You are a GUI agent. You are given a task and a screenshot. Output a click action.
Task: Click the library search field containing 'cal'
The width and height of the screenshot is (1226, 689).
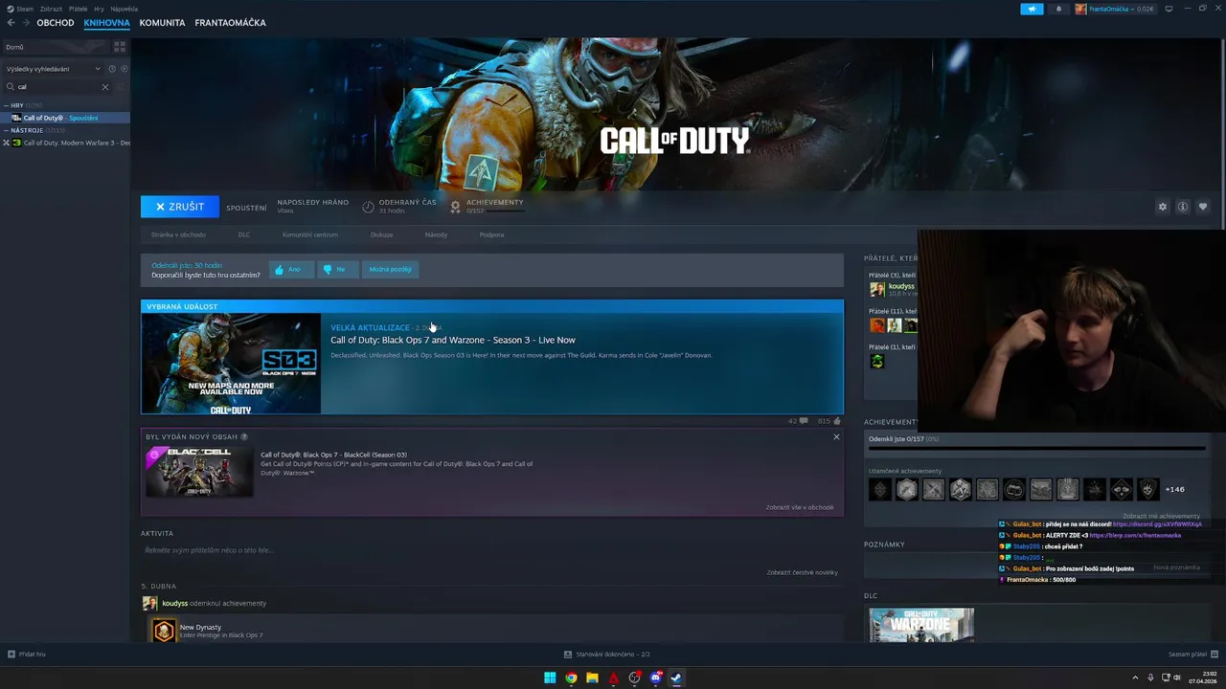(57, 87)
